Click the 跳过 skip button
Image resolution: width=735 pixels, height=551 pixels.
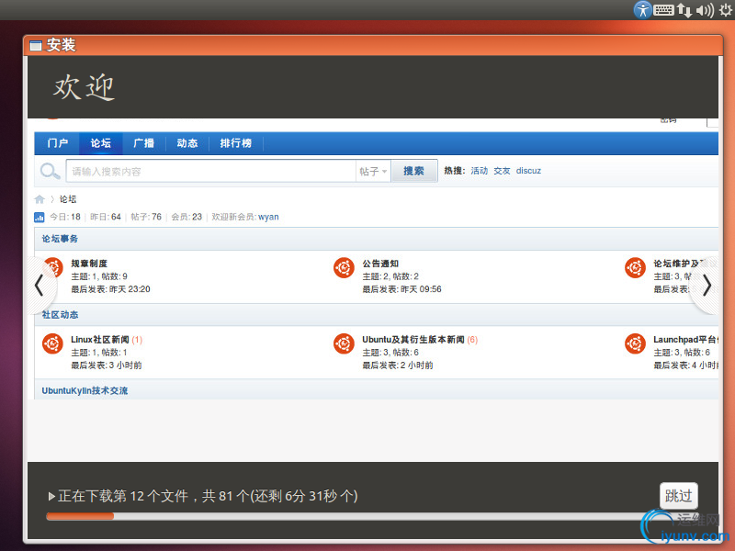click(x=679, y=496)
